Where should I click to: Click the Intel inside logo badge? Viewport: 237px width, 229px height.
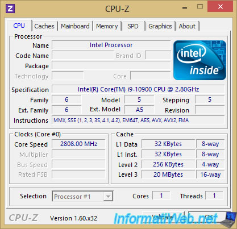tap(199, 60)
